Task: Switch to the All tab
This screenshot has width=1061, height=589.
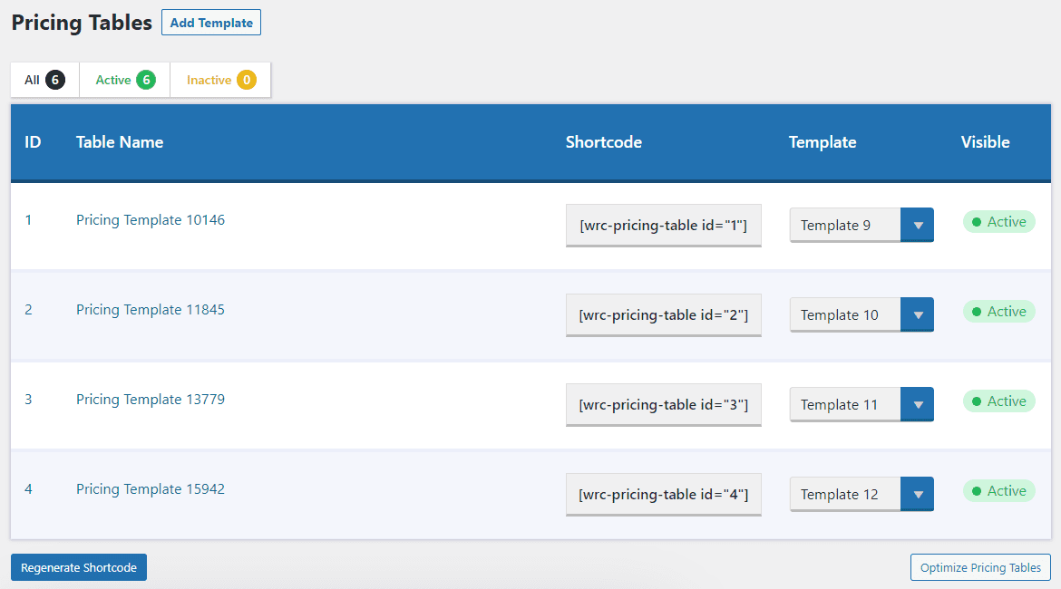Action: tap(44, 80)
